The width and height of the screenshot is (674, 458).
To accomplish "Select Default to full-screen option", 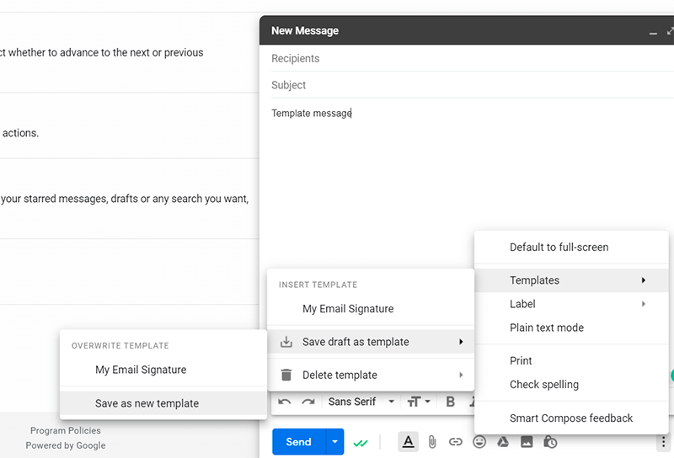I will (x=571, y=247).
